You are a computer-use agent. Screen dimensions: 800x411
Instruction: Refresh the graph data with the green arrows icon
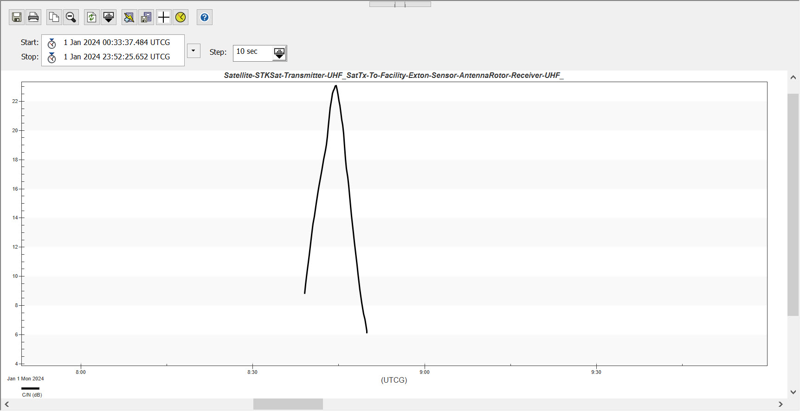click(92, 18)
